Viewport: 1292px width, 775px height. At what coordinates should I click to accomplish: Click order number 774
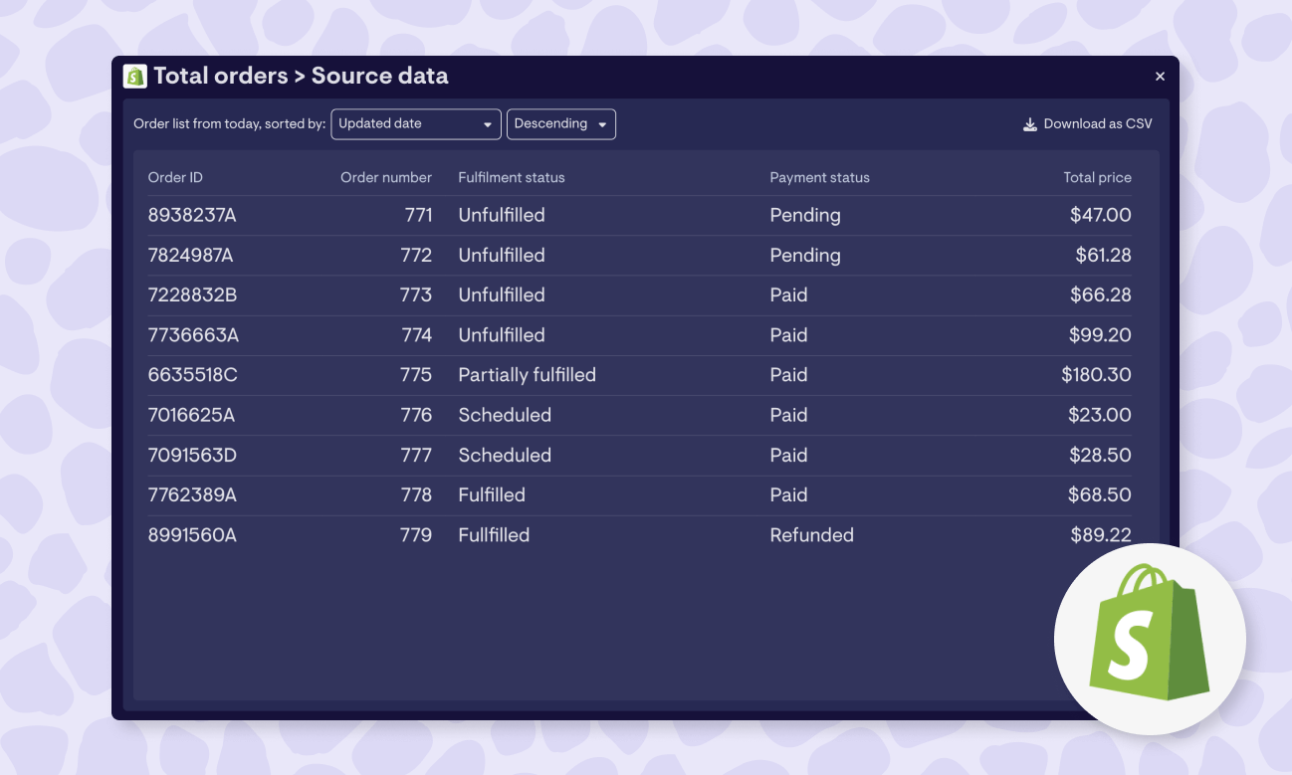pos(416,334)
